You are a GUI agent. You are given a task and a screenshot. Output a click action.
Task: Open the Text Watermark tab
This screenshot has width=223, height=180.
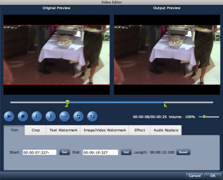[63, 130]
